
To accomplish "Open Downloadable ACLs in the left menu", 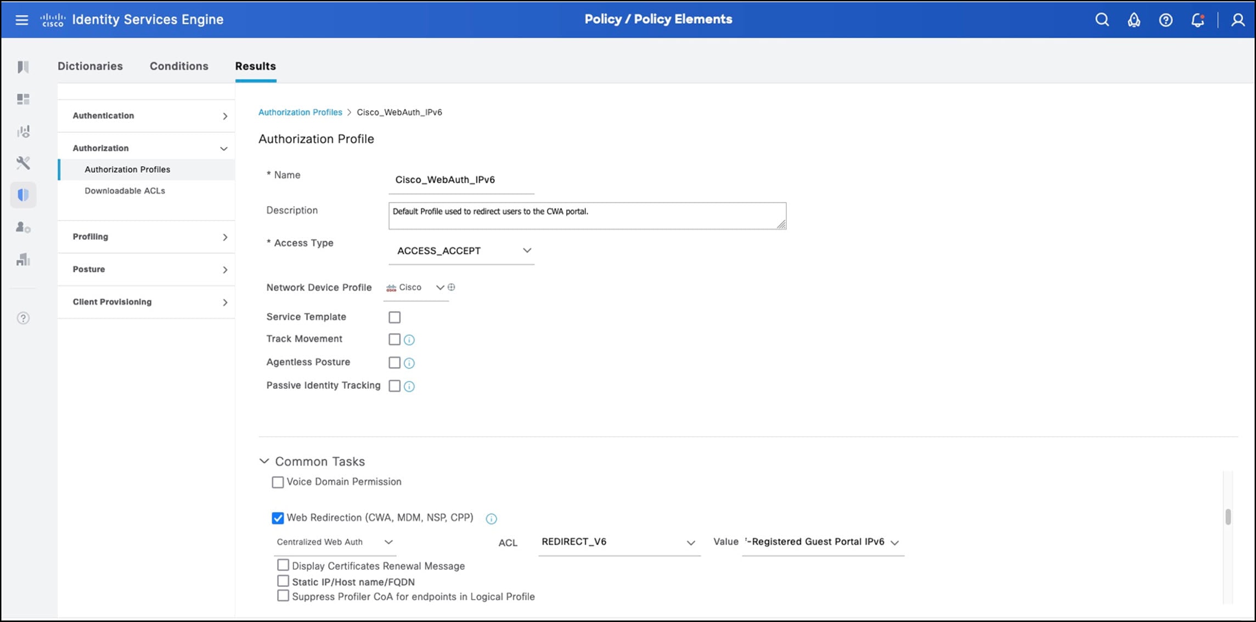I will click(x=125, y=191).
